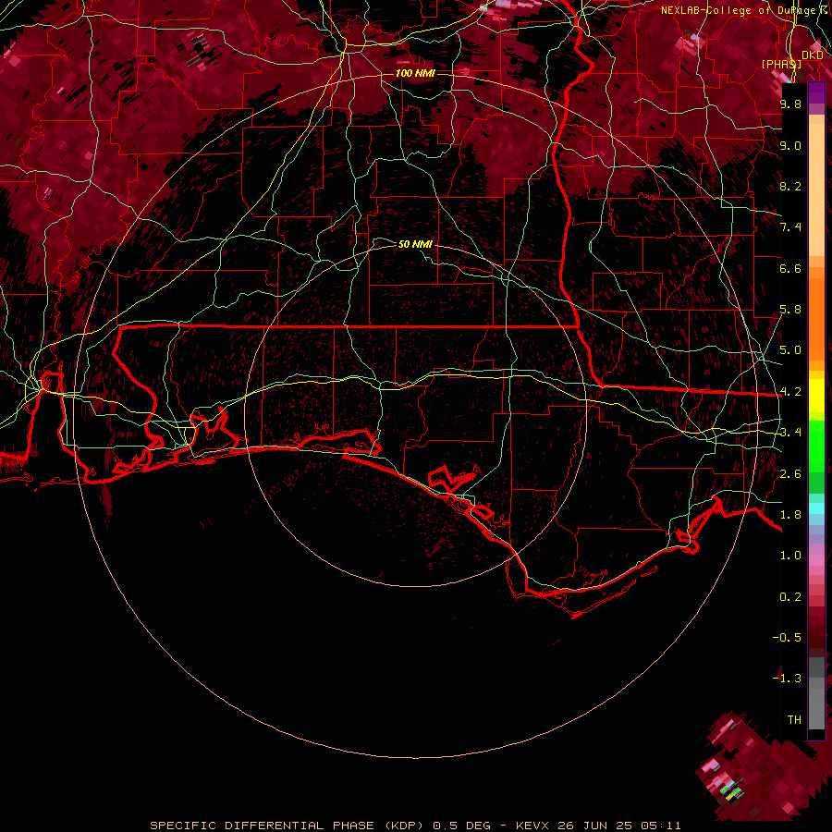Select the 5.0 scale label

tap(790, 350)
